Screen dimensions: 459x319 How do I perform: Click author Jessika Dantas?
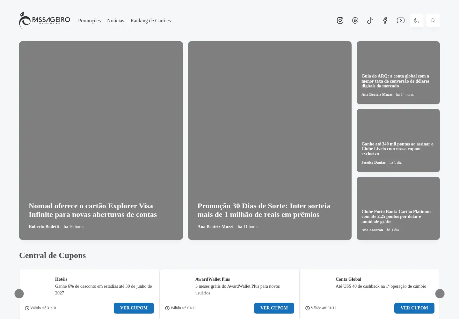tap(374, 162)
